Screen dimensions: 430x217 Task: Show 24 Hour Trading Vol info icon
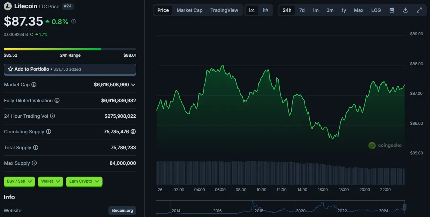click(53, 116)
